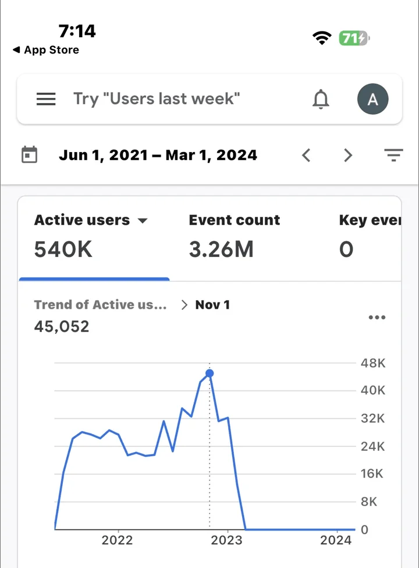
Task: Tap the 8K y-axis label
Action: (369, 502)
